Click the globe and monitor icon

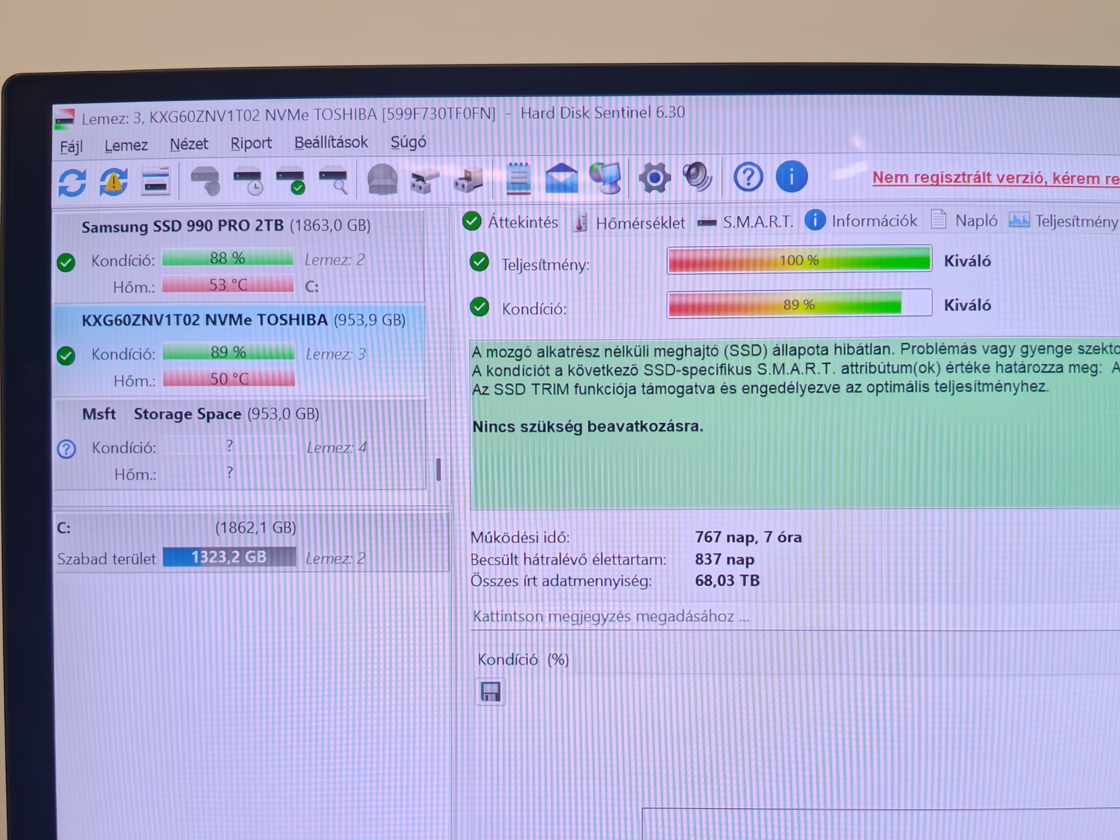point(606,178)
